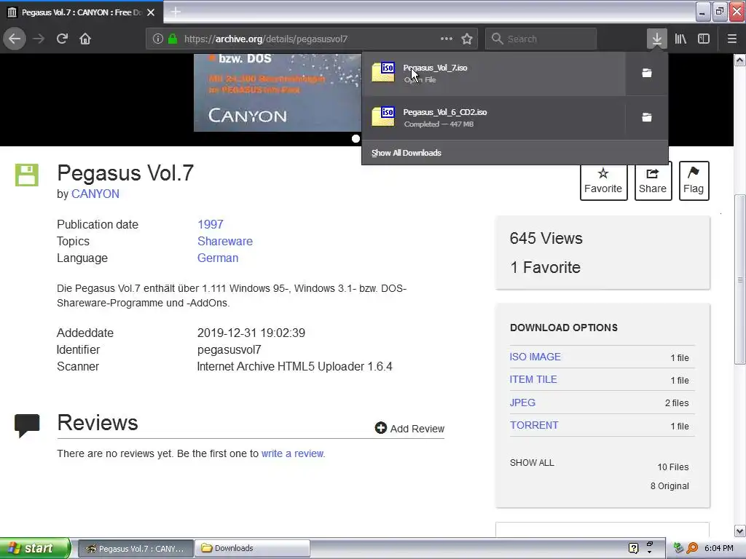The height and width of the screenshot is (559, 746).
Task: Show site information icon in address bar
Action: [158, 39]
